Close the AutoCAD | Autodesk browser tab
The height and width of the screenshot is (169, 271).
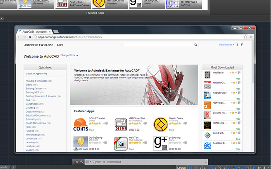[50, 31]
